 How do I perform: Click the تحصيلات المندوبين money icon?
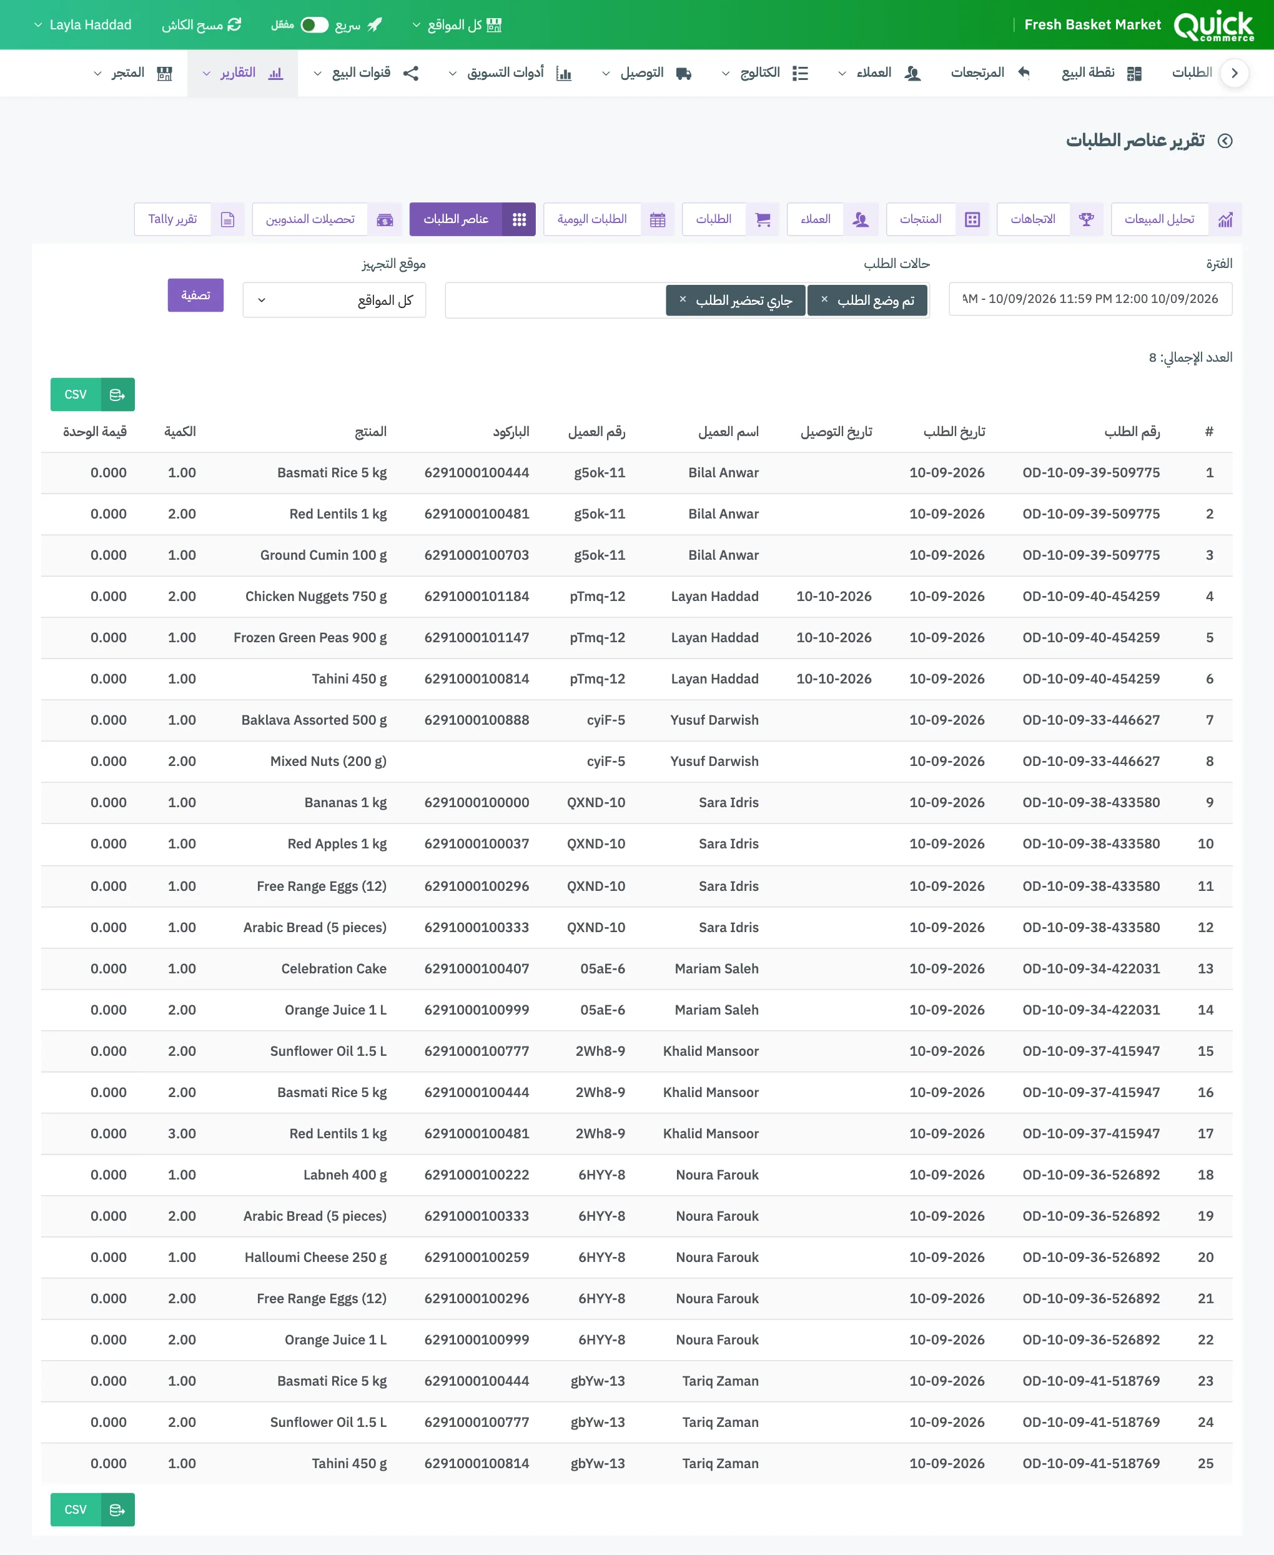(x=385, y=219)
